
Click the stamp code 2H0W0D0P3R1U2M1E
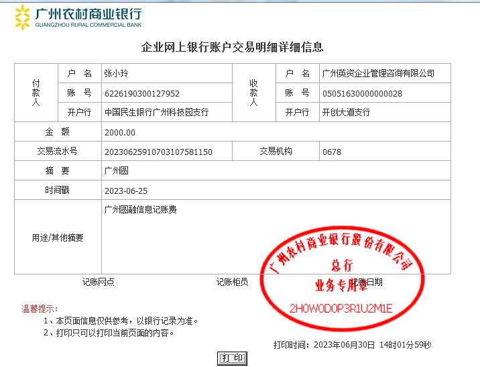[341, 309]
